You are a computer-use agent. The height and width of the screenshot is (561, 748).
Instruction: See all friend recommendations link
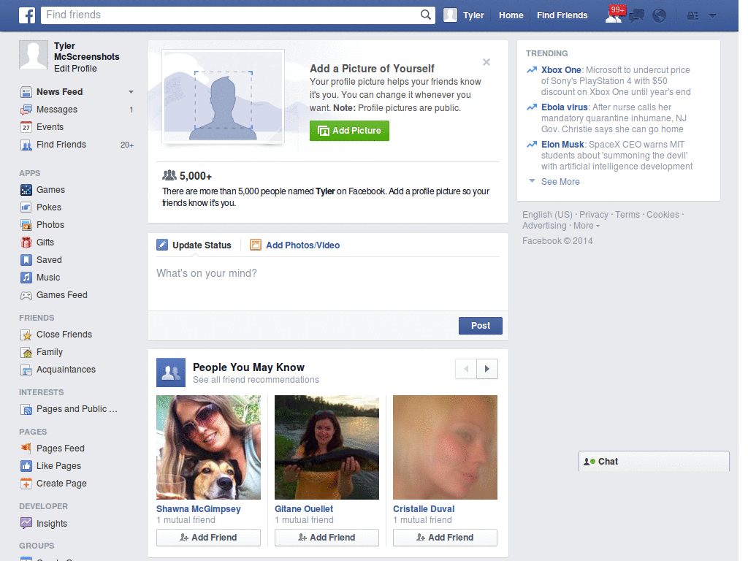coord(256,380)
